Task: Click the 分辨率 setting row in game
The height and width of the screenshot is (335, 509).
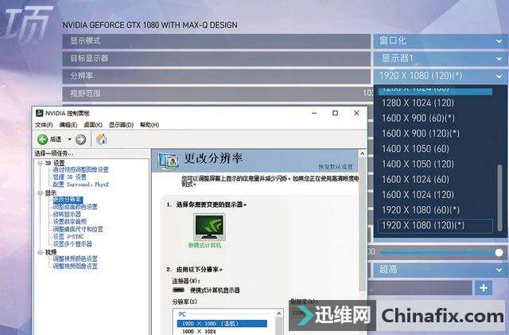Action: pos(216,76)
